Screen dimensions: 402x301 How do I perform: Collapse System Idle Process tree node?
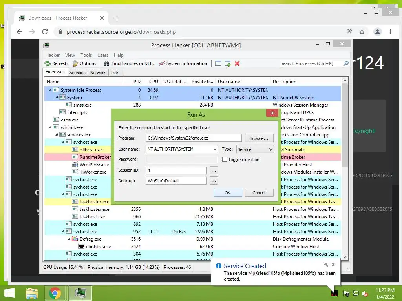(51, 90)
